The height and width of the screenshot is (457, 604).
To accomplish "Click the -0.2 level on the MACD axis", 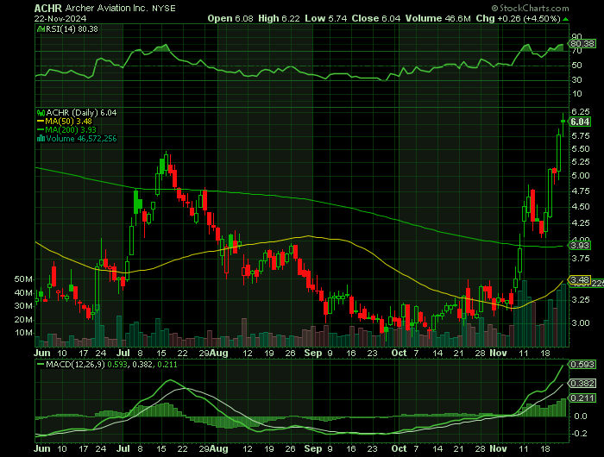I will click(x=579, y=434).
